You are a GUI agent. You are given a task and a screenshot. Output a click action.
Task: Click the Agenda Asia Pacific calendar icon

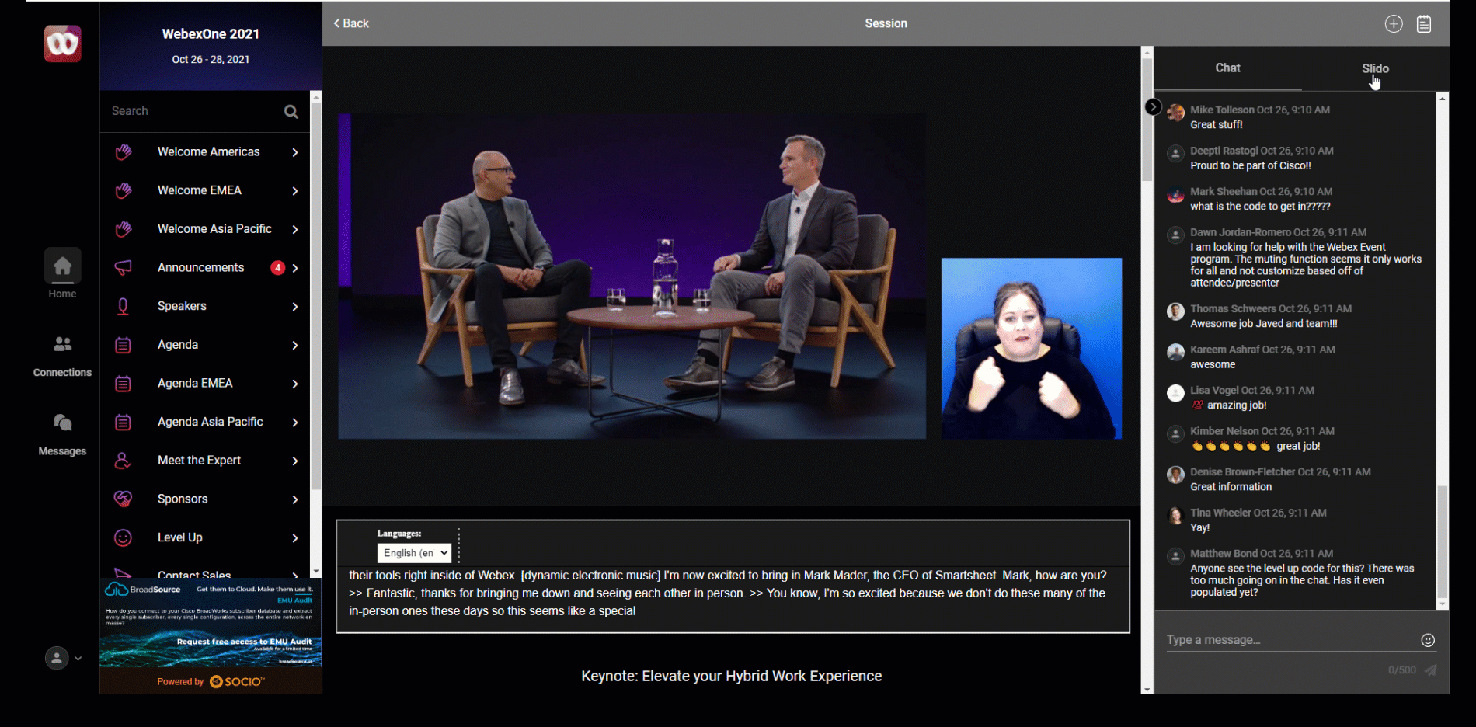[123, 422]
